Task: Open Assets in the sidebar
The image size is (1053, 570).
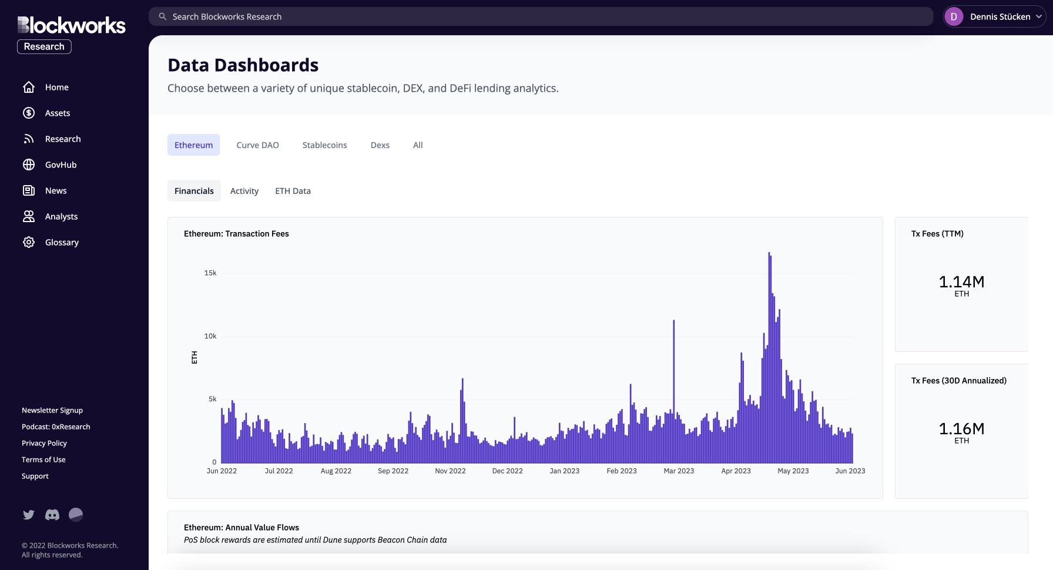Action: (58, 113)
